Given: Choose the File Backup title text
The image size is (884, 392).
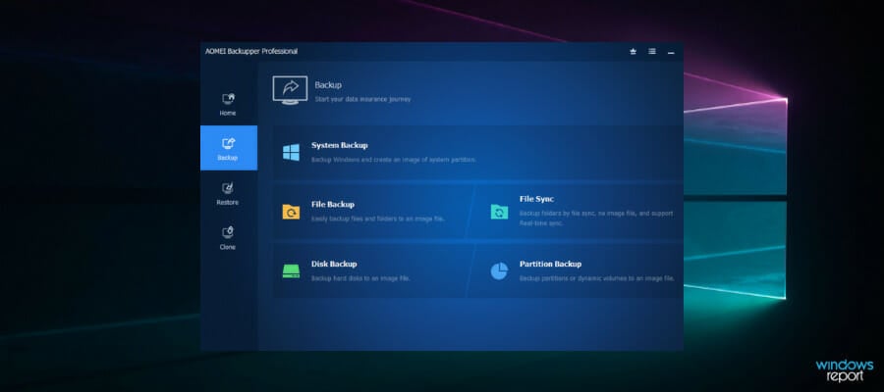Looking at the screenshot, I should pos(333,205).
